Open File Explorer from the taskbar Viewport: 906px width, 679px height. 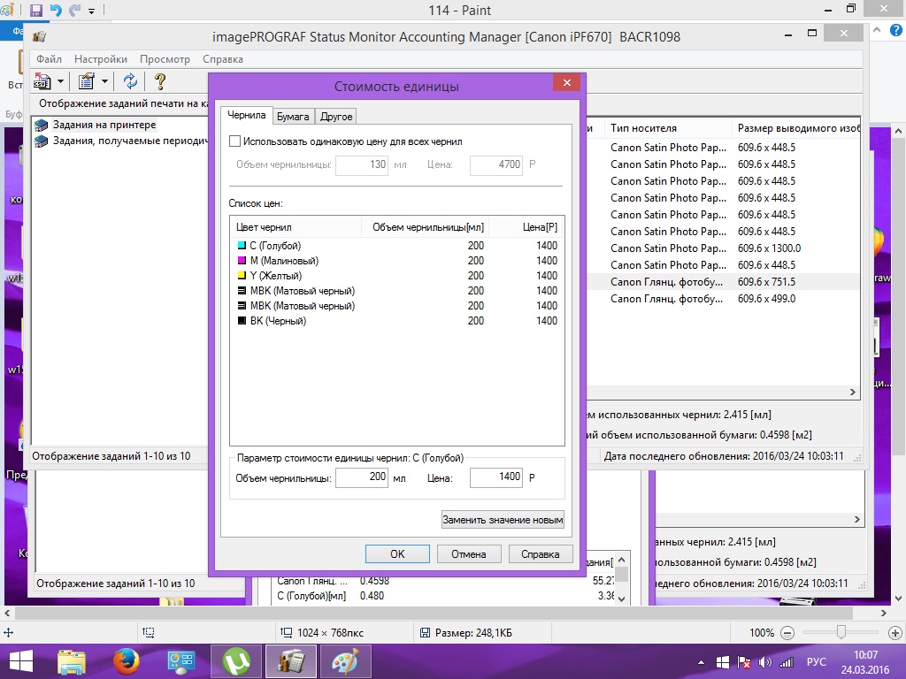tap(72, 661)
